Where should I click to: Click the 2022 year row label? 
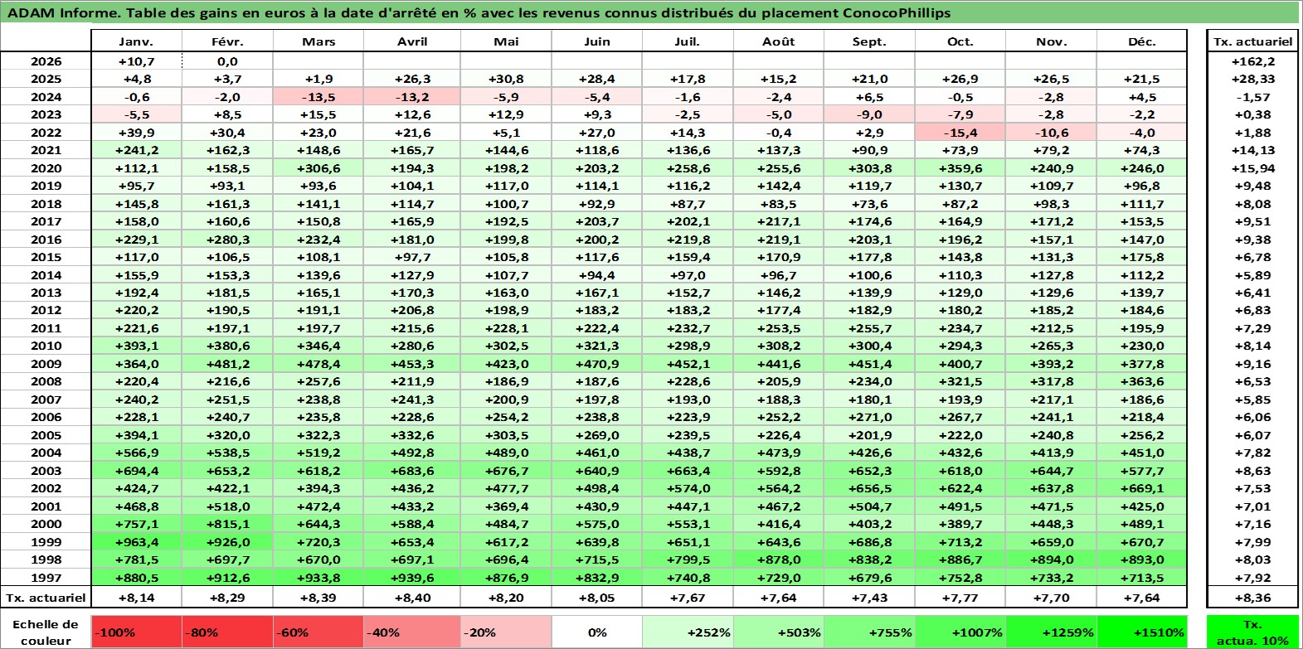tap(46, 133)
